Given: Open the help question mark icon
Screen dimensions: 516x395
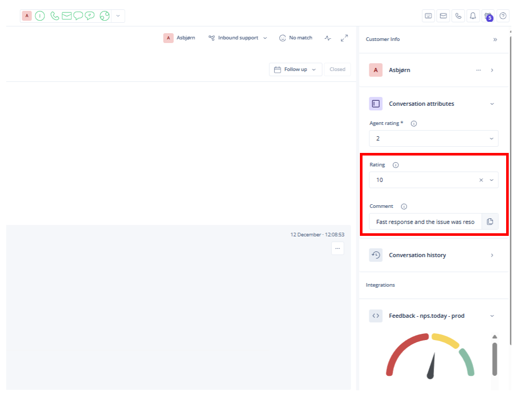Looking at the screenshot, I should pos(503,16).
